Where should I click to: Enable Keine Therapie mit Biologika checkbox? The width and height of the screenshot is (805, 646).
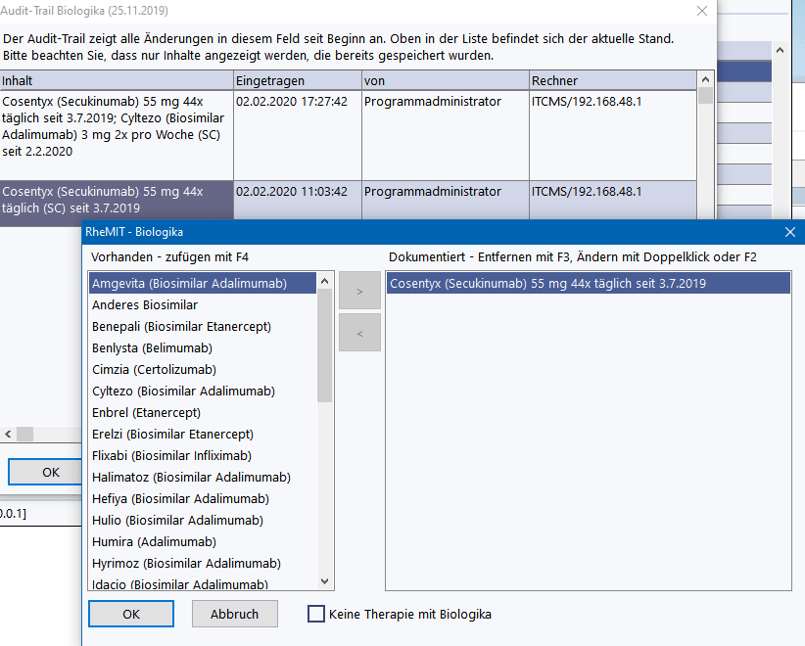(x=316, y=615)
